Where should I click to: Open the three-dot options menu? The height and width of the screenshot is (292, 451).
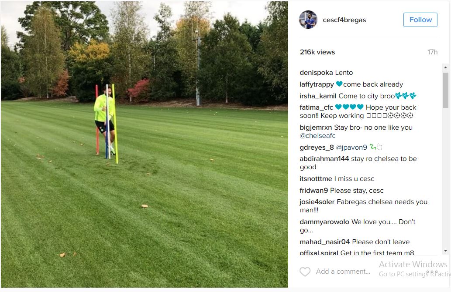coord(432,272)
